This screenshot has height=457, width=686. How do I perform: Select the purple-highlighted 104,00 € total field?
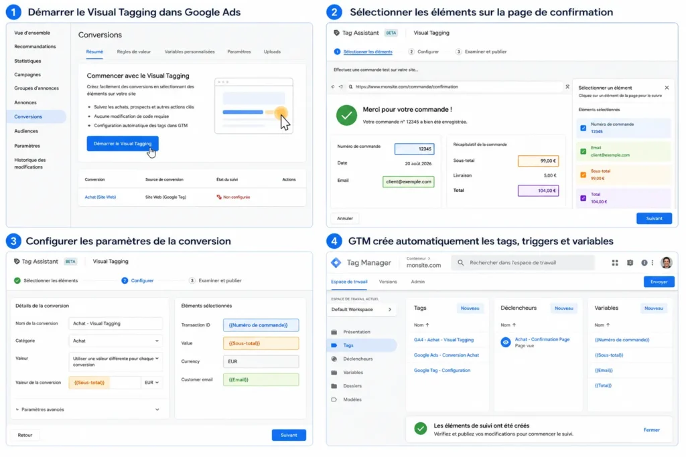click(538, 191)
